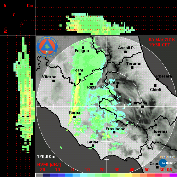Click the Terni city label
Viewport: 177px width, 177px height.
click(78, 70)
